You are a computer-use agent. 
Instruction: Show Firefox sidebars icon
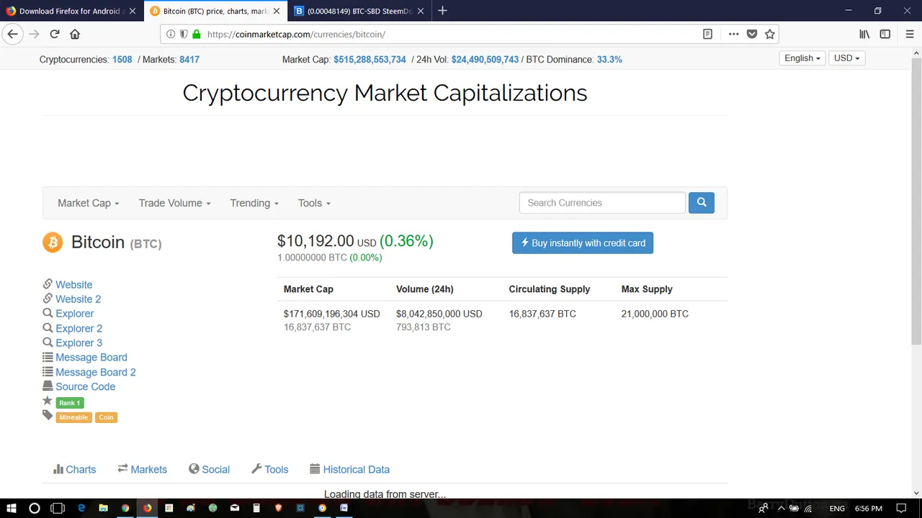(885, 34)
